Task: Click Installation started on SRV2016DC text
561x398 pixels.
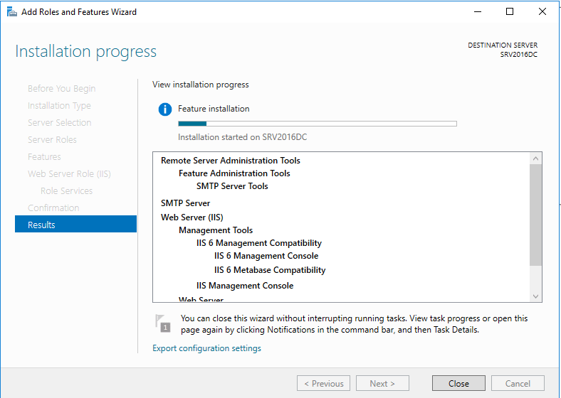Action: coord(243,137)
